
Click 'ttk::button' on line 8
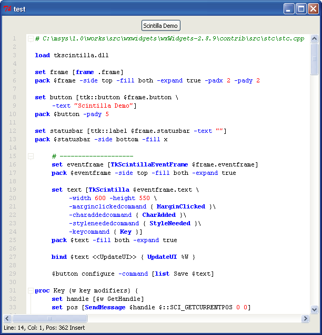[x=100, y=98]
